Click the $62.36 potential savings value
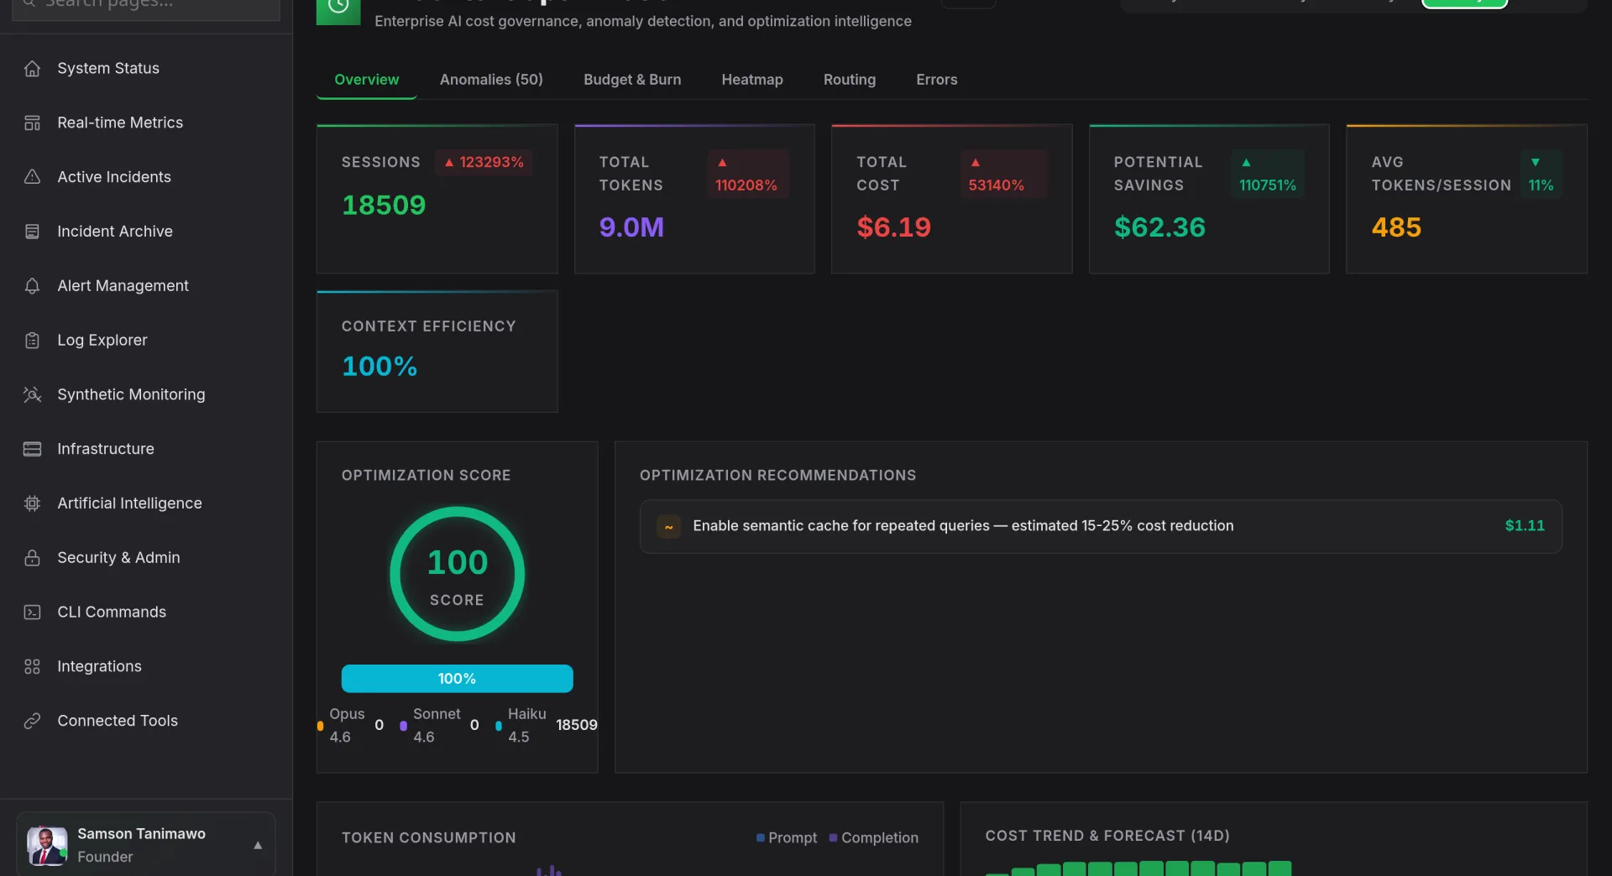Viewport: 1612px width, 876px height. click(1159, 227)
